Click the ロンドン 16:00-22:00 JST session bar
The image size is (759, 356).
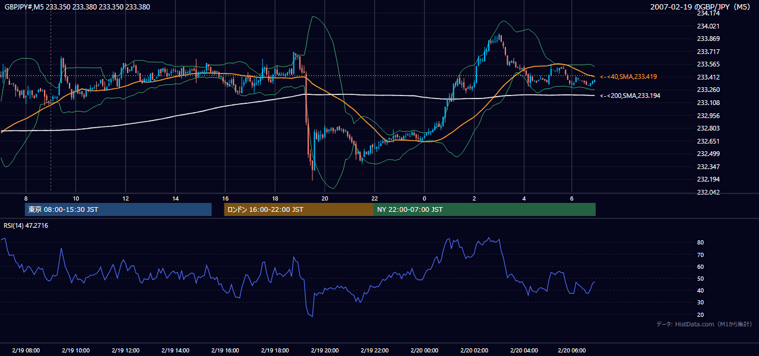click(299, 209)
